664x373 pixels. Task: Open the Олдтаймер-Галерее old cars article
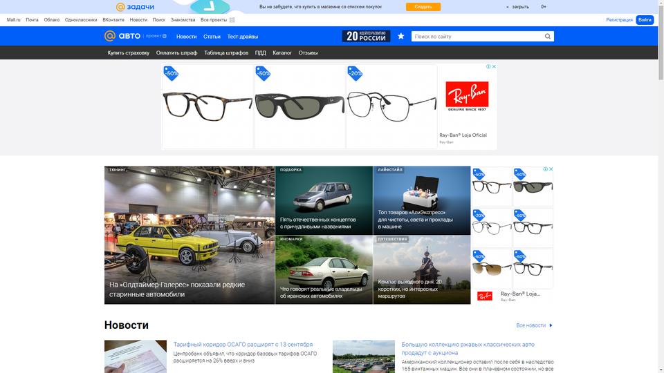(x=177, y=289)
